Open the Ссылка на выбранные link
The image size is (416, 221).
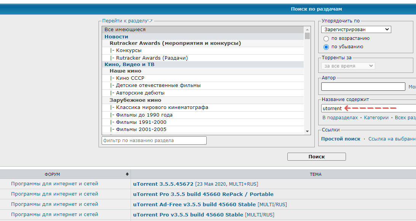[392, 139]
